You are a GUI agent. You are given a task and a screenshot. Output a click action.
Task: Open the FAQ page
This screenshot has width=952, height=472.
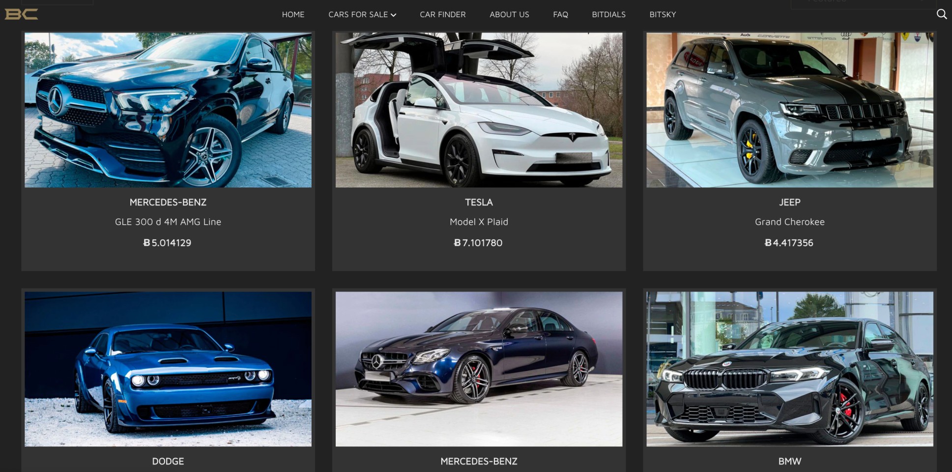[x=560, y=15]
